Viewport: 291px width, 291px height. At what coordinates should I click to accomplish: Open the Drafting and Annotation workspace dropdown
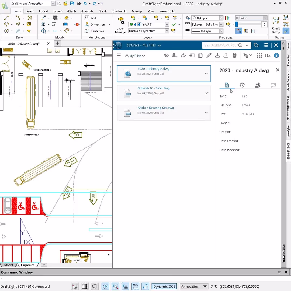click(x=53, y=3)
